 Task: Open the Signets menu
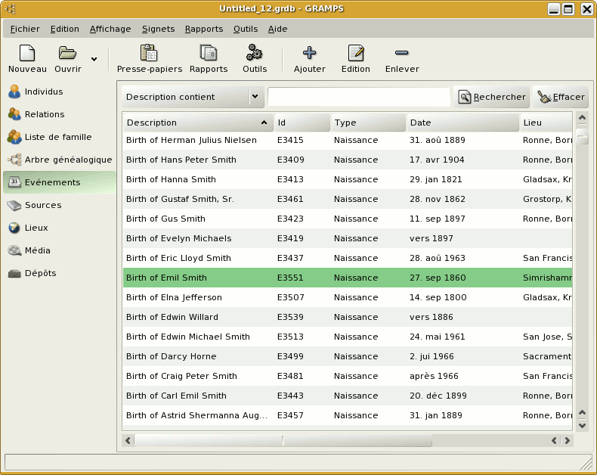[157, 29]
